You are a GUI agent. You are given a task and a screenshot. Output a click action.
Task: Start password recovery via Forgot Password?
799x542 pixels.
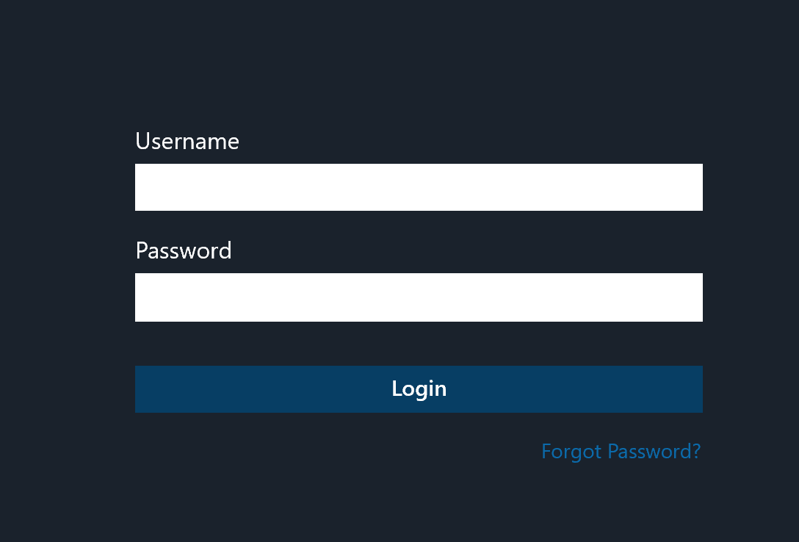[x=621, y=451]
